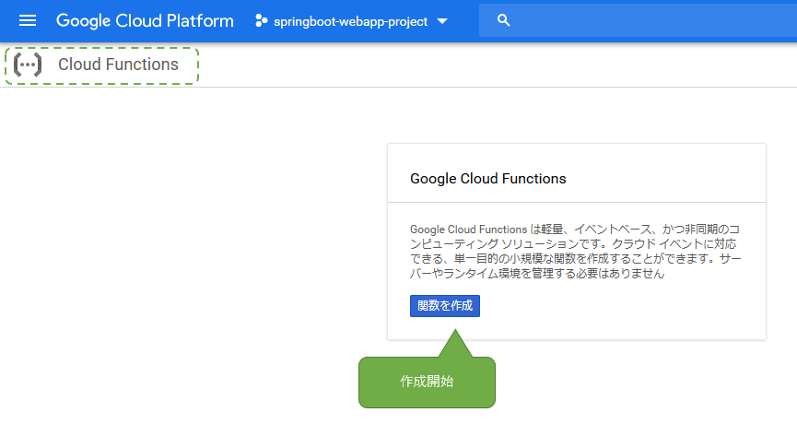Screen dimensions: 797x424
Task: Click the Google Cloud Platform logo text
Action: 145,20
